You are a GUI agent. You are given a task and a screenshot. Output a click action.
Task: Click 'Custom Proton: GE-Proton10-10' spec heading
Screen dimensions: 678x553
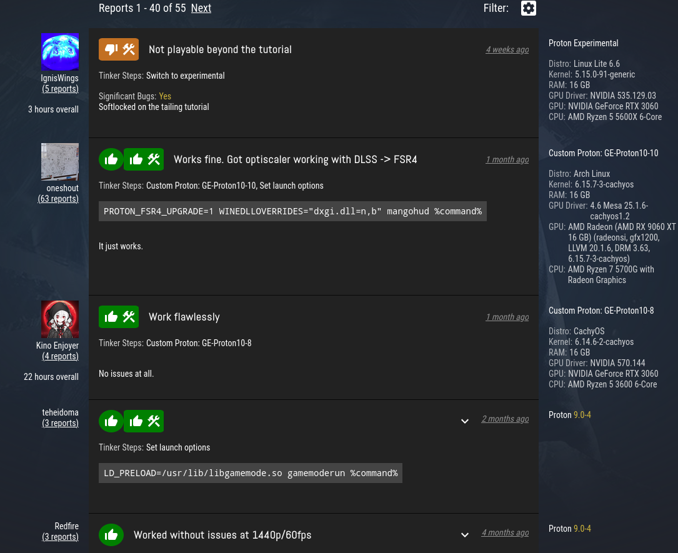(603, 153)
